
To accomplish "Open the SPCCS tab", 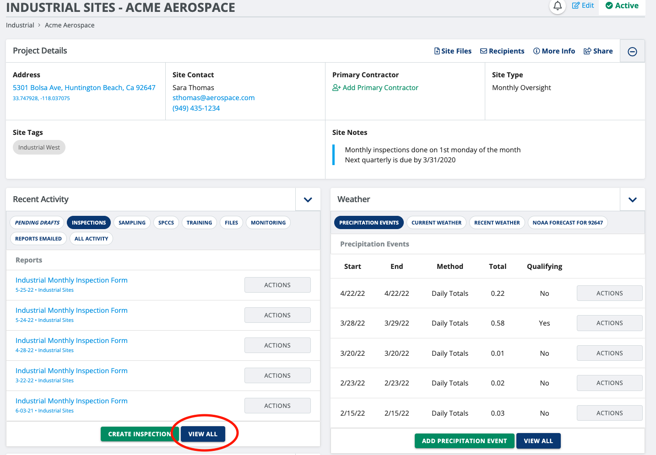I will click(166, 223).
